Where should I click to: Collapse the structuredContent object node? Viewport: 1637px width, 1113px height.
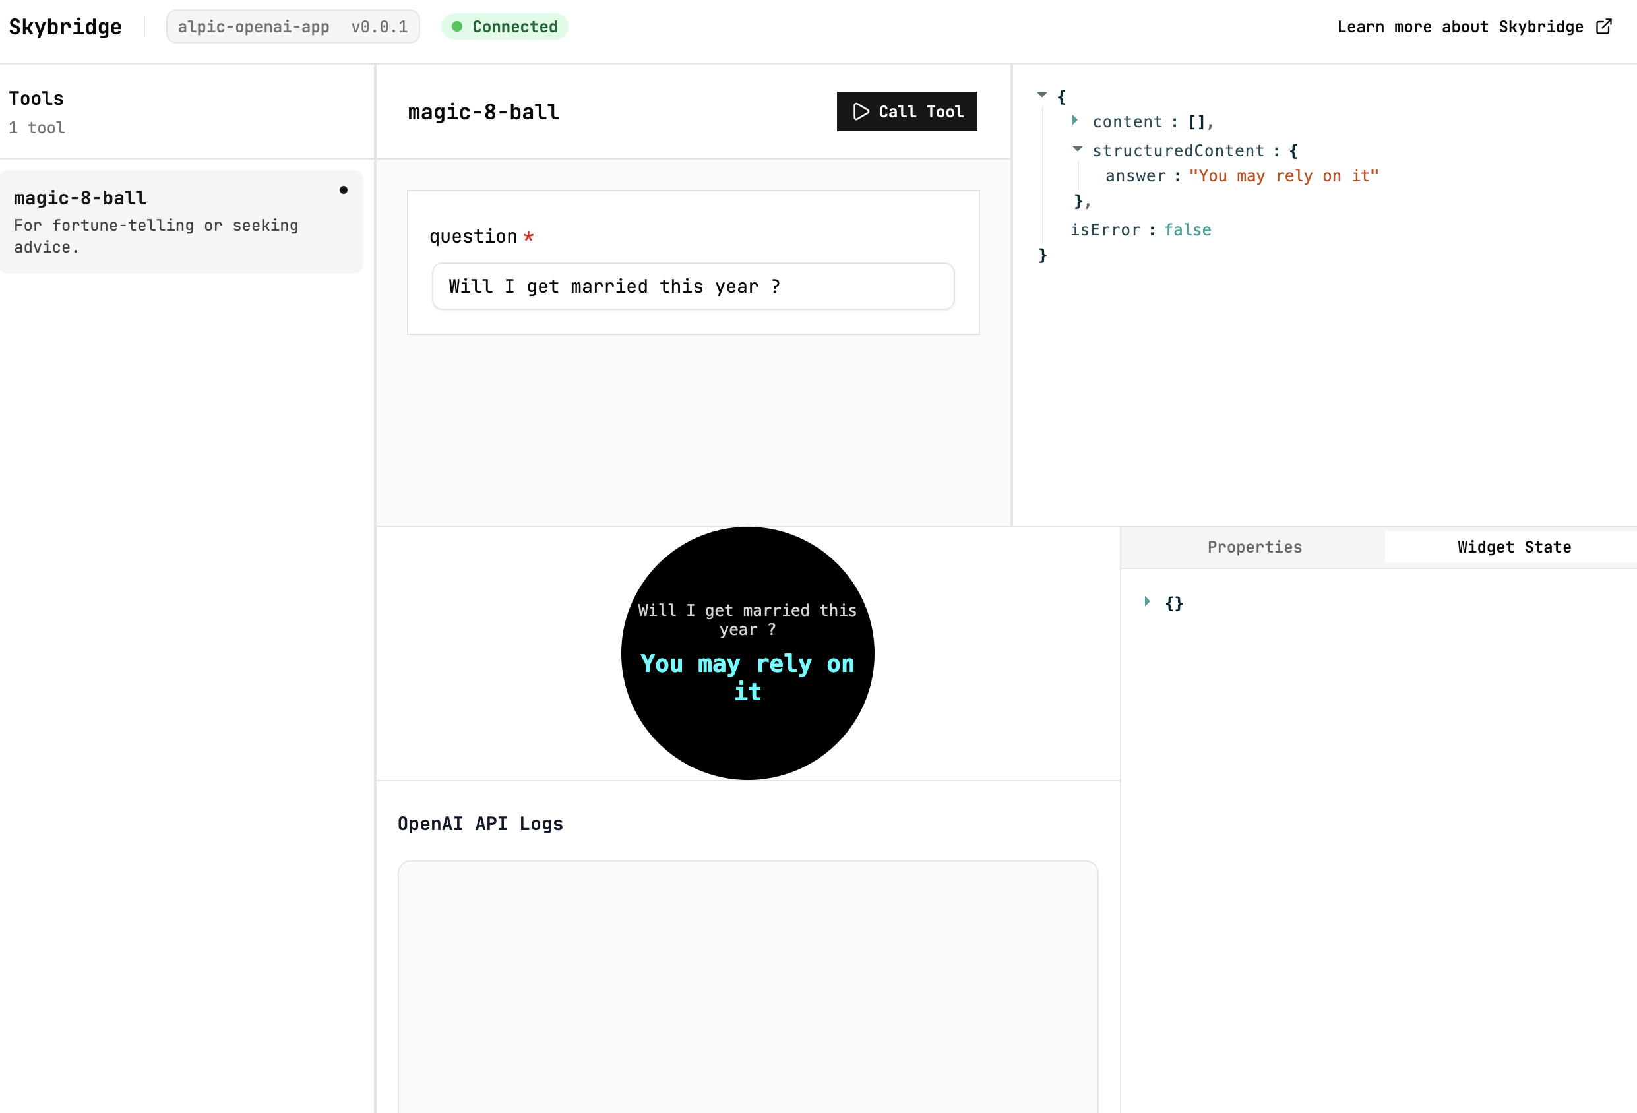click(1077, 148)
